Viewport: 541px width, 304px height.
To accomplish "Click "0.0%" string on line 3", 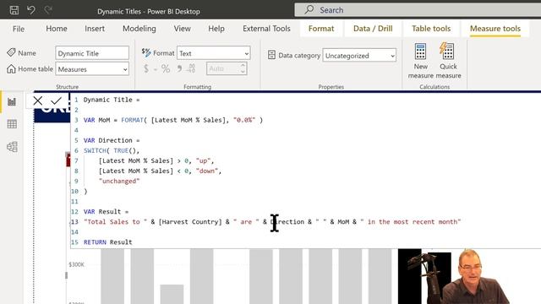I will click(x=244, y=120).
